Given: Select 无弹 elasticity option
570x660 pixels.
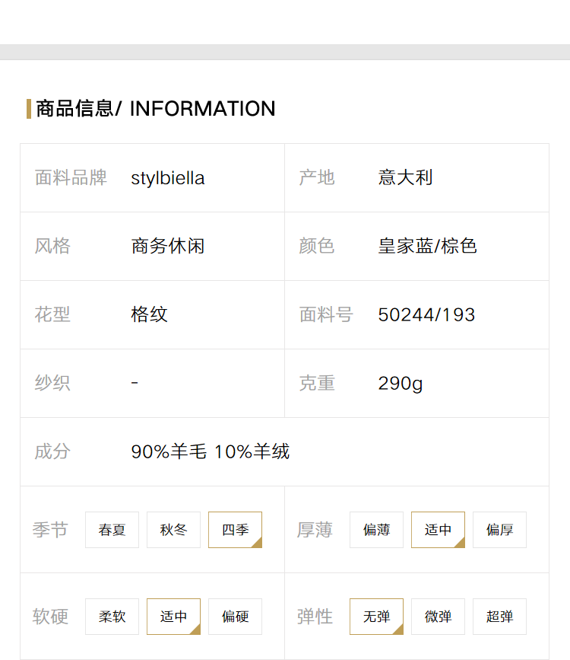Looking at the screenshot, I should pyautogui.click(x=376, y=616).
